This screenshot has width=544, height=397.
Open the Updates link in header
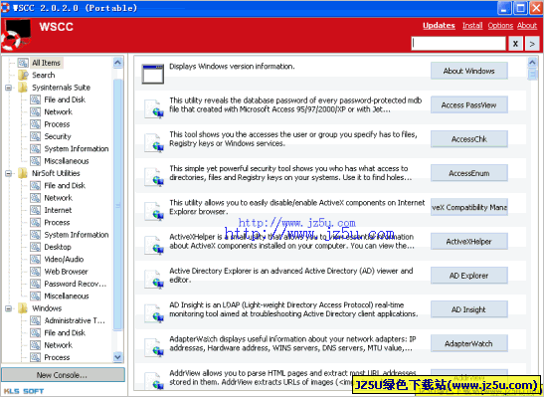click(439, 26)
